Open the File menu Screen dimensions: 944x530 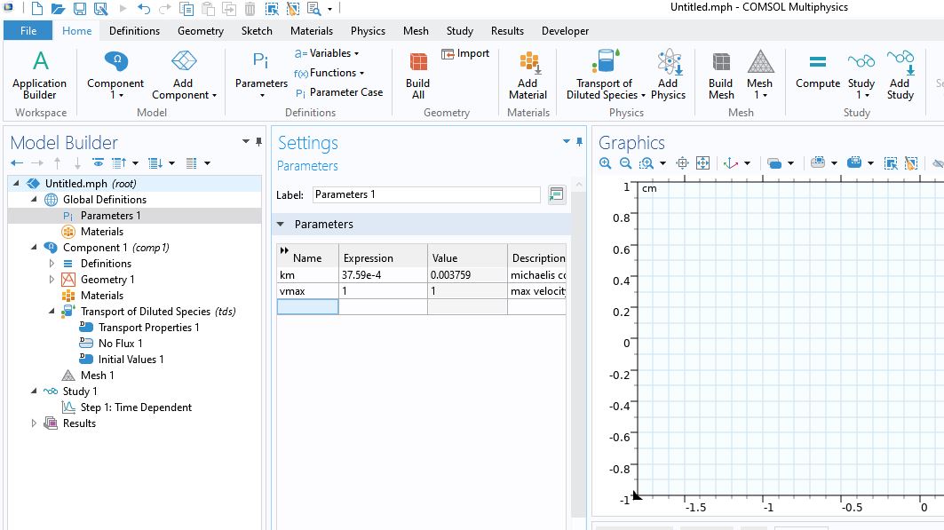pyautogui.click(x=28, y=31)
